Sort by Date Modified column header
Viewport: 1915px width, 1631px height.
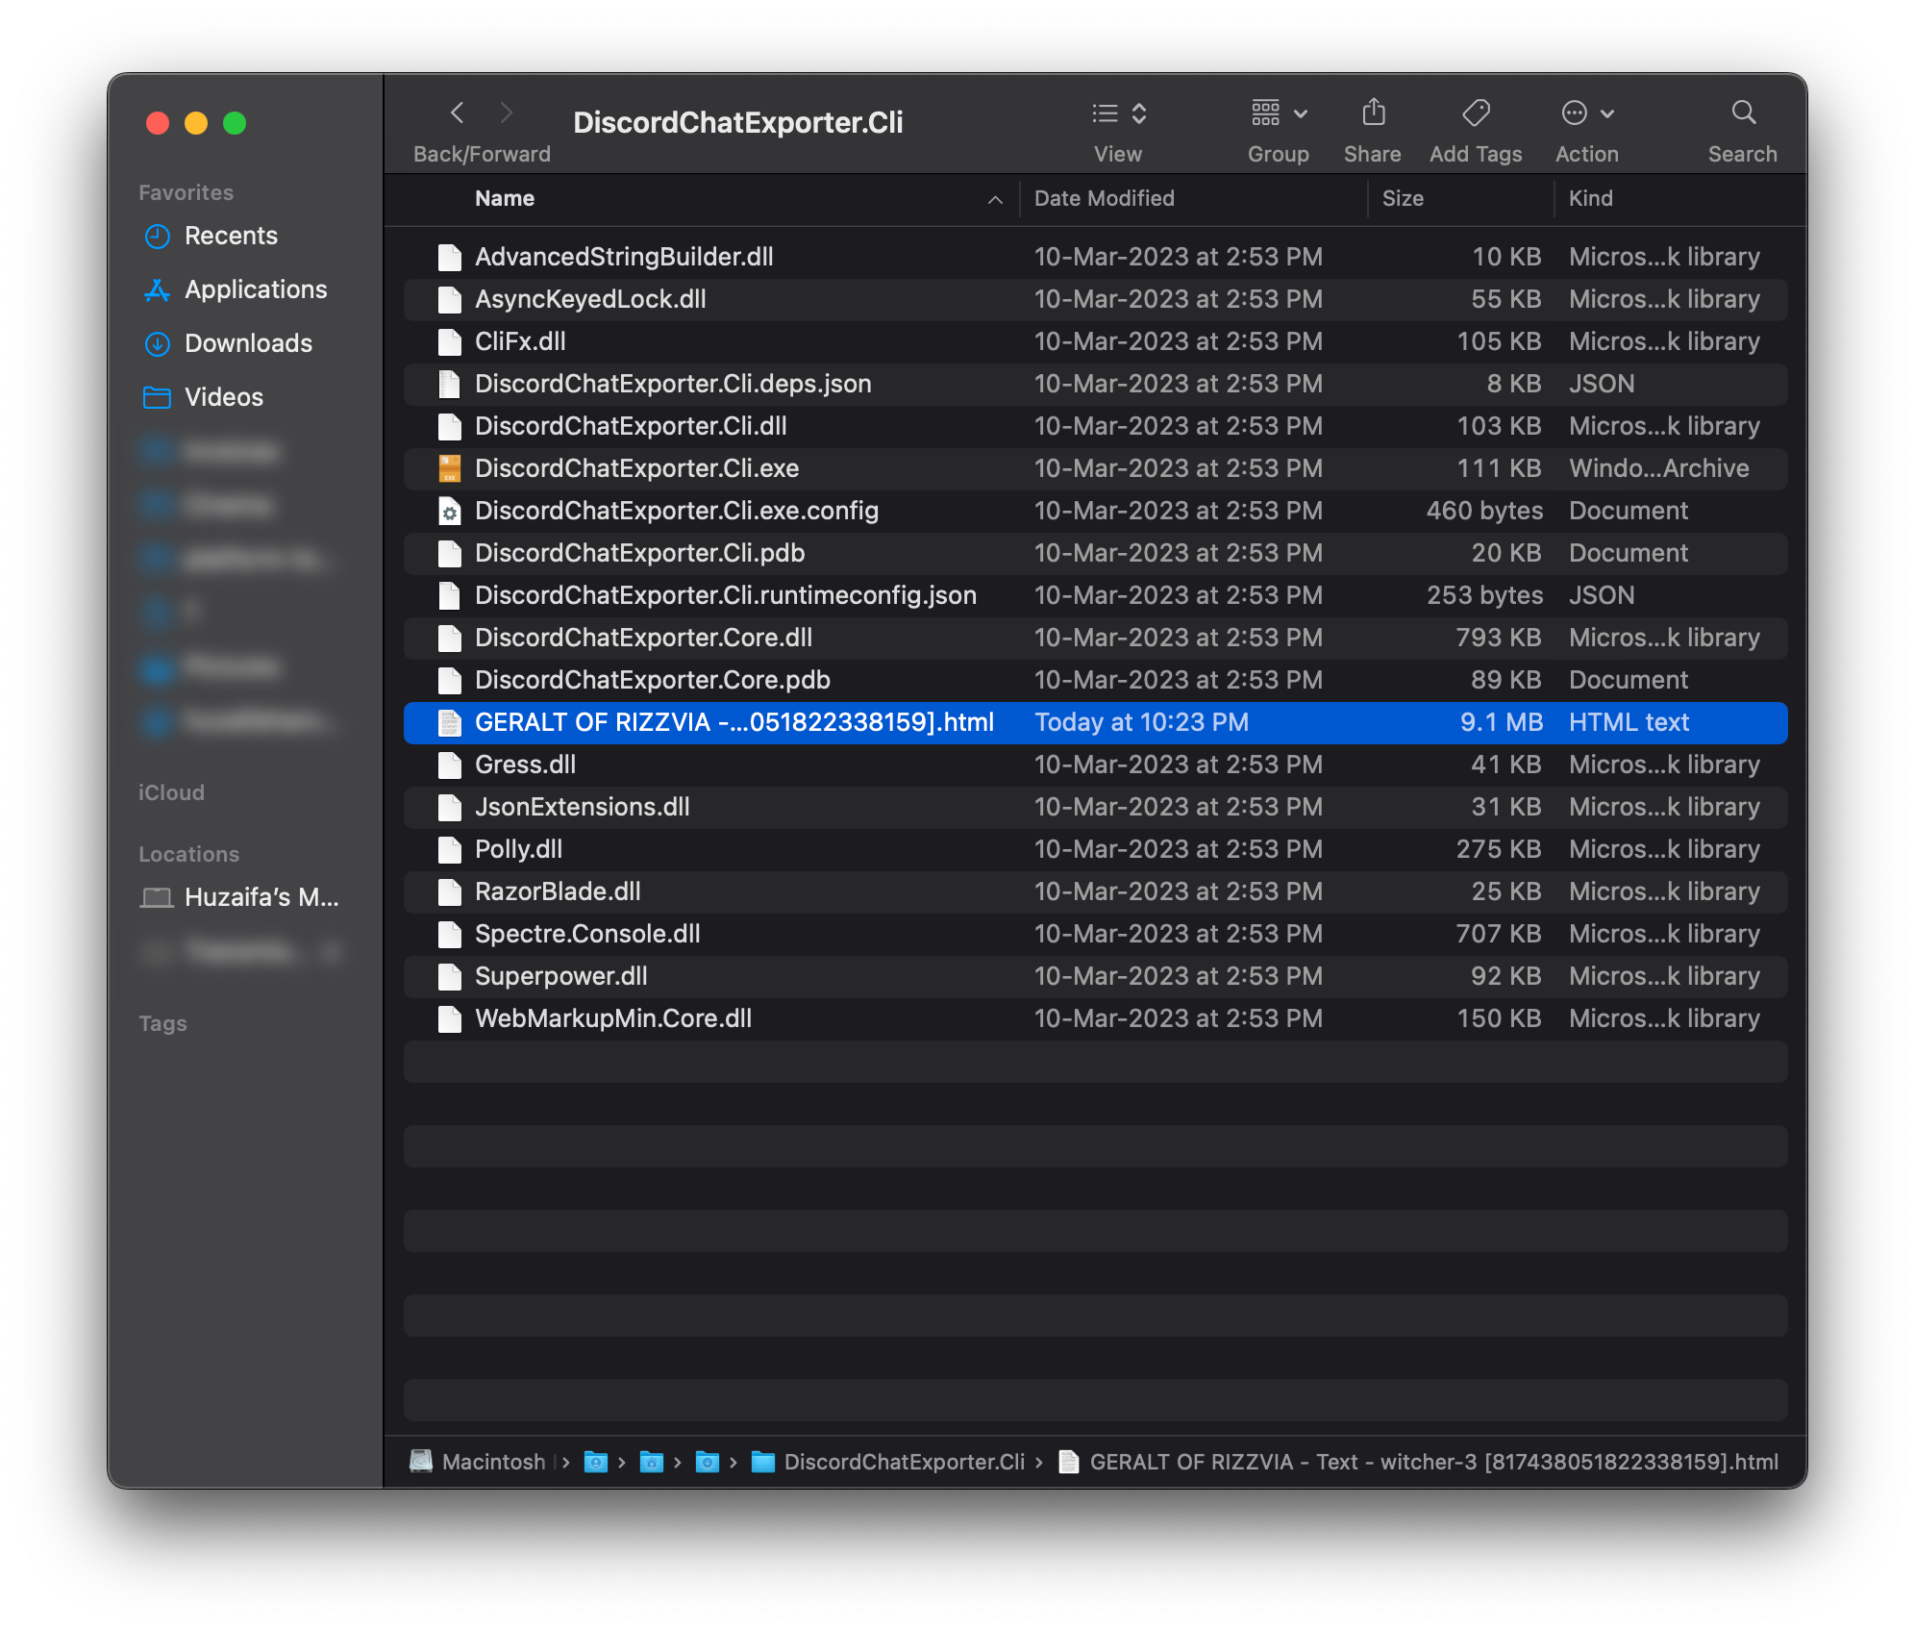(1104, 199)
